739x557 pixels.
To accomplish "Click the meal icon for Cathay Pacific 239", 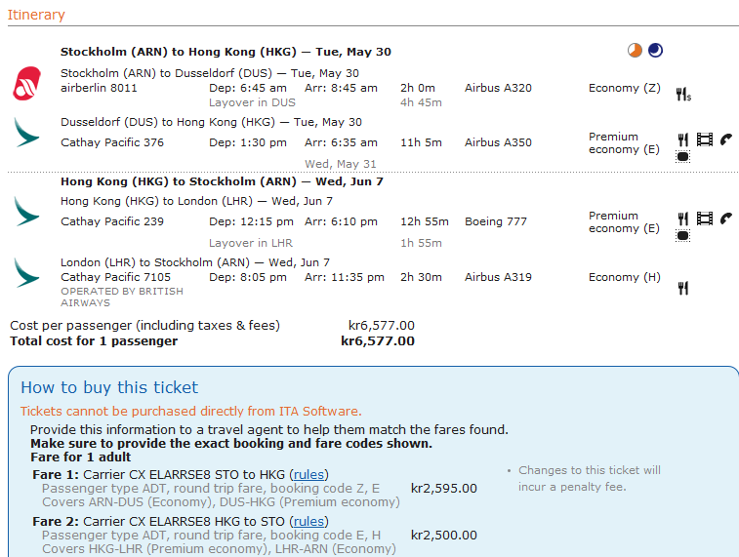I will point(683,219).
